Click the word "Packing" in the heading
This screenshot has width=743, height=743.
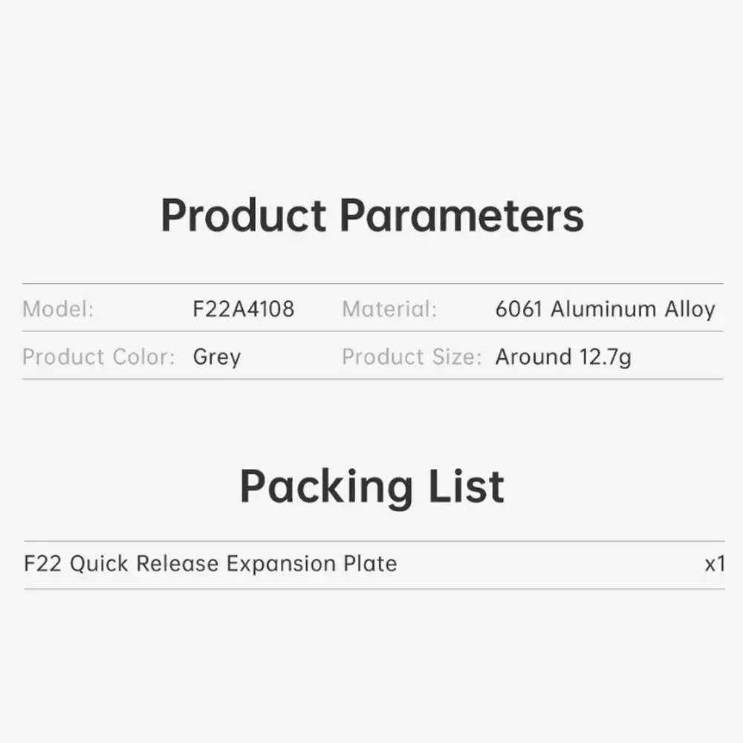(325, 487)
